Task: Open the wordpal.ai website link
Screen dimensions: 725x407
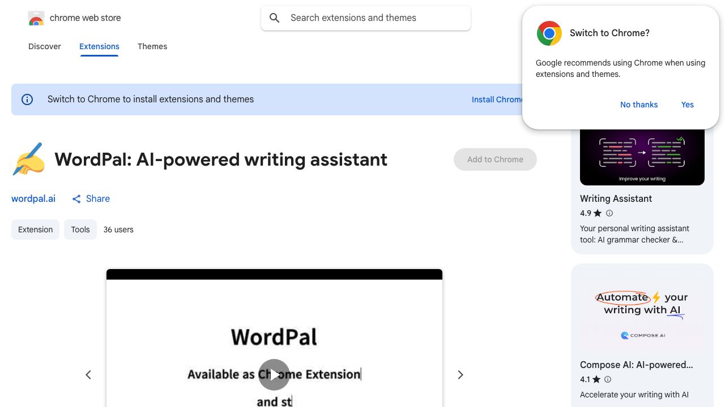Action: [33, 199]
